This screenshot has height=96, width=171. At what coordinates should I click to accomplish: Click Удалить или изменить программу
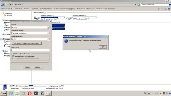point(64,9)
